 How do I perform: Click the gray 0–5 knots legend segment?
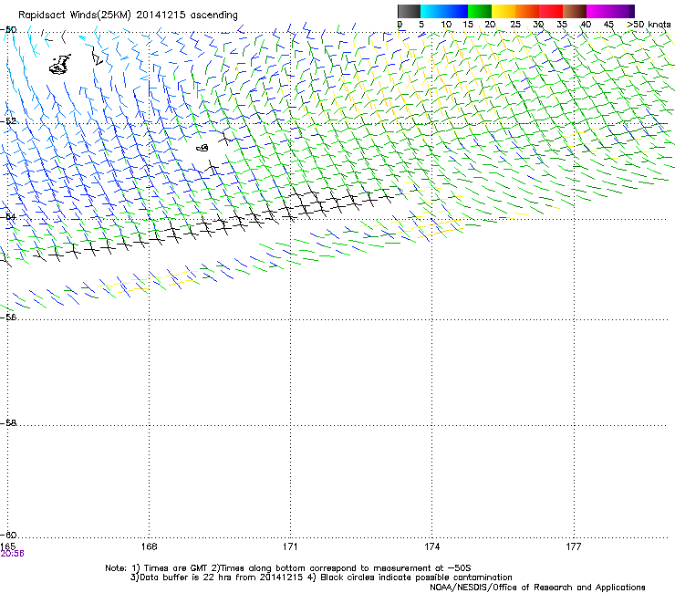409,11
